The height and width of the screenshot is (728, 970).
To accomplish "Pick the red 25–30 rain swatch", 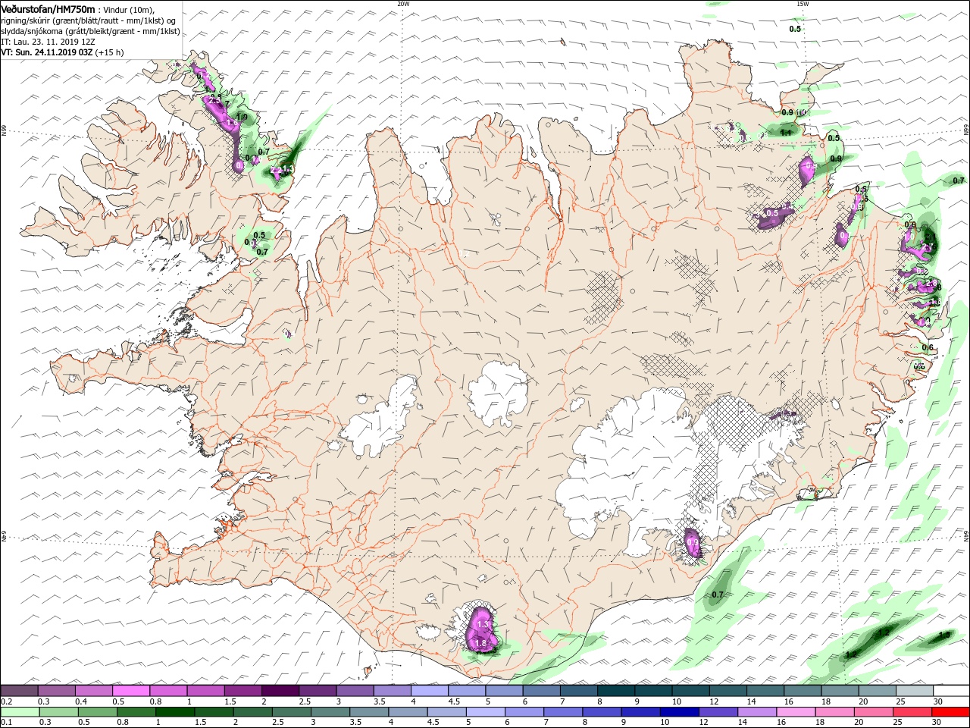I will [914, 711].
